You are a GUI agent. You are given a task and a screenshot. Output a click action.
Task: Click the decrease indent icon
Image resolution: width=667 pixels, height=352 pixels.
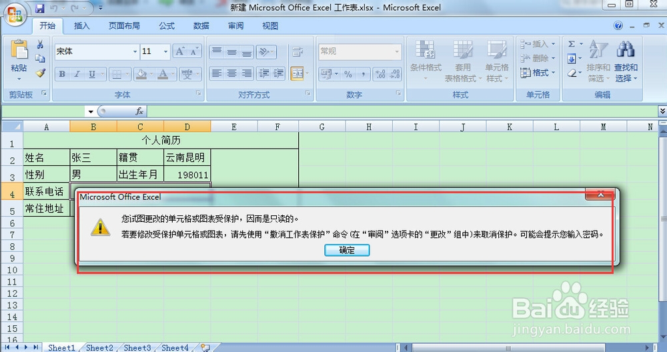[263, 73]
